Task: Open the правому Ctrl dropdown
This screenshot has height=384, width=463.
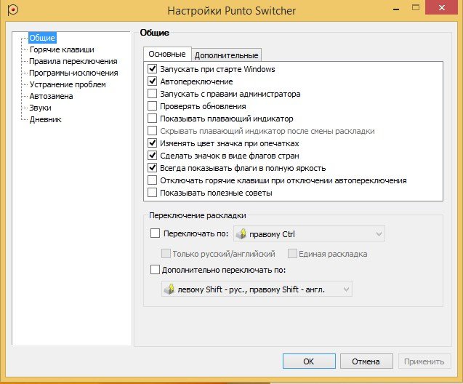Action: point(309,234)
